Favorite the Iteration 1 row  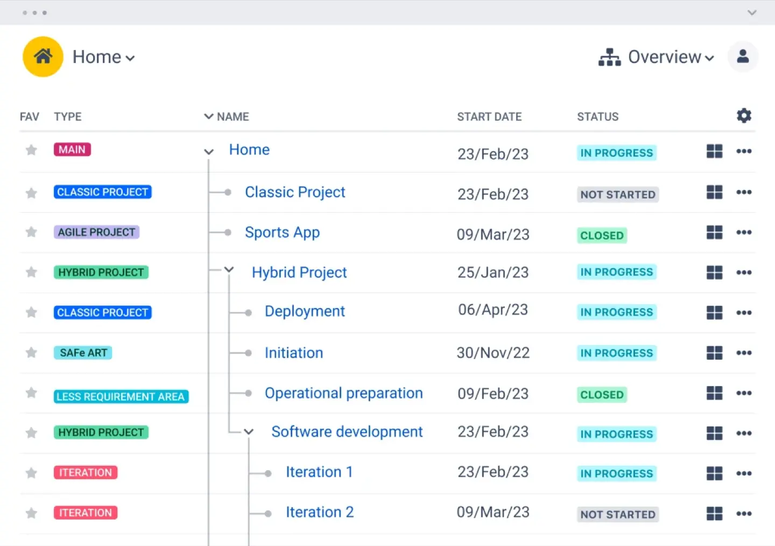click(31, 472)
